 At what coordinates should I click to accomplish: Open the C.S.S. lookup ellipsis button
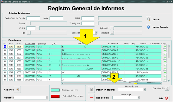point(38,28)
